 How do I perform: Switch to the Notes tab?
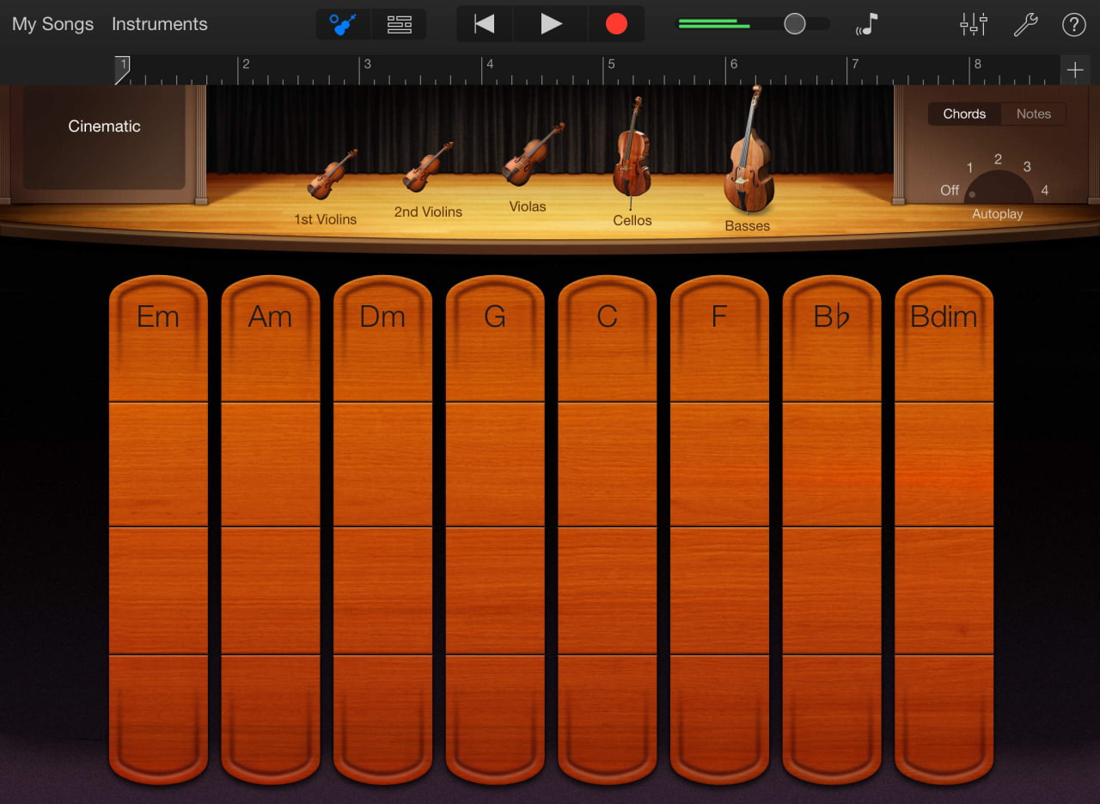coord(1033,114)
